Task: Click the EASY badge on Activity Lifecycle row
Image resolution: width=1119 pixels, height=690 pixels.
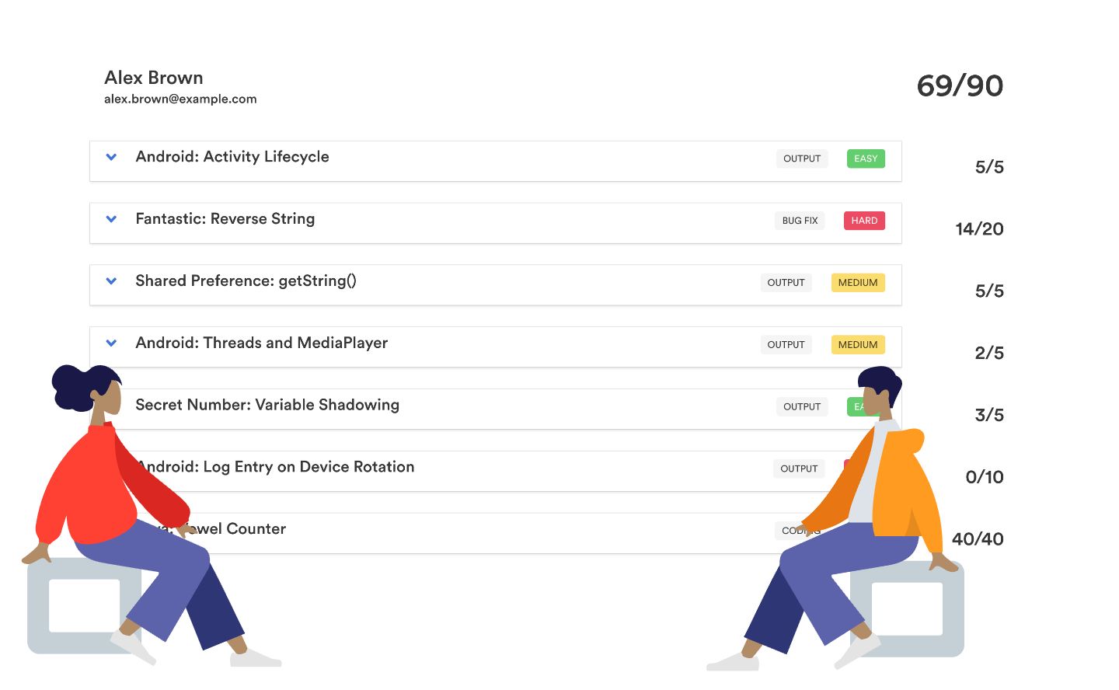Action: point(866,159)
